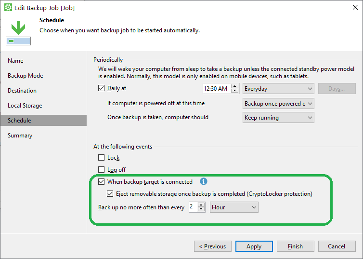Open the Everyday frequency dropdown
This screenshot has height=259, width=363.
click(278, 89)
